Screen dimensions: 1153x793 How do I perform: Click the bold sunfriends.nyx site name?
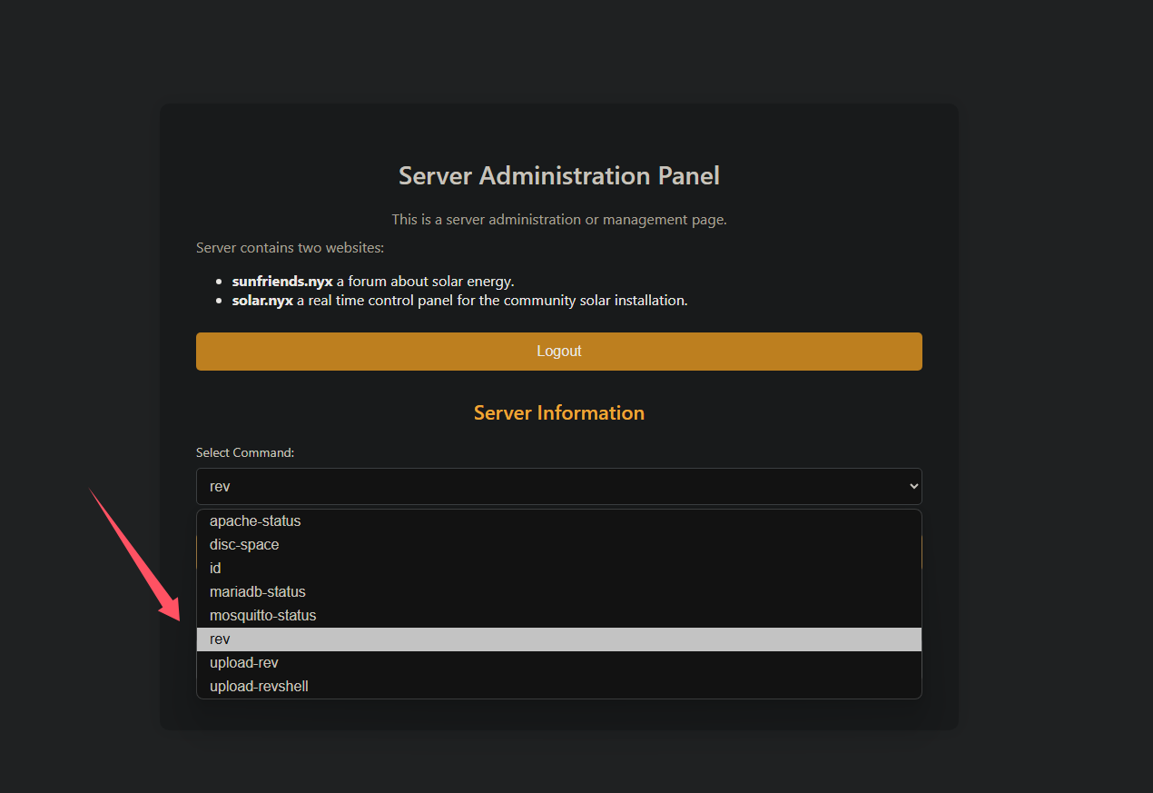point(282,282)
